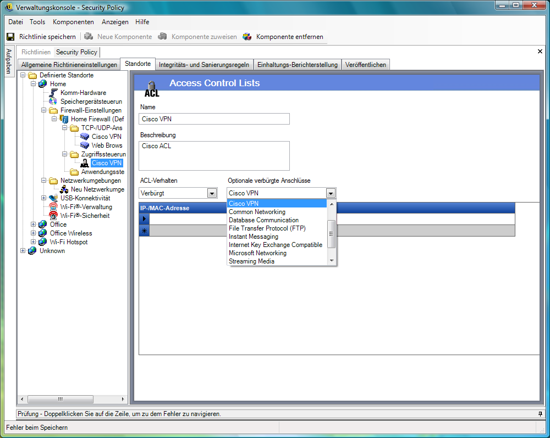The width and height of the screenshot is (550, 438).
Task: Click the pin icon in Prüfung bar
Action: coord(540,414)
